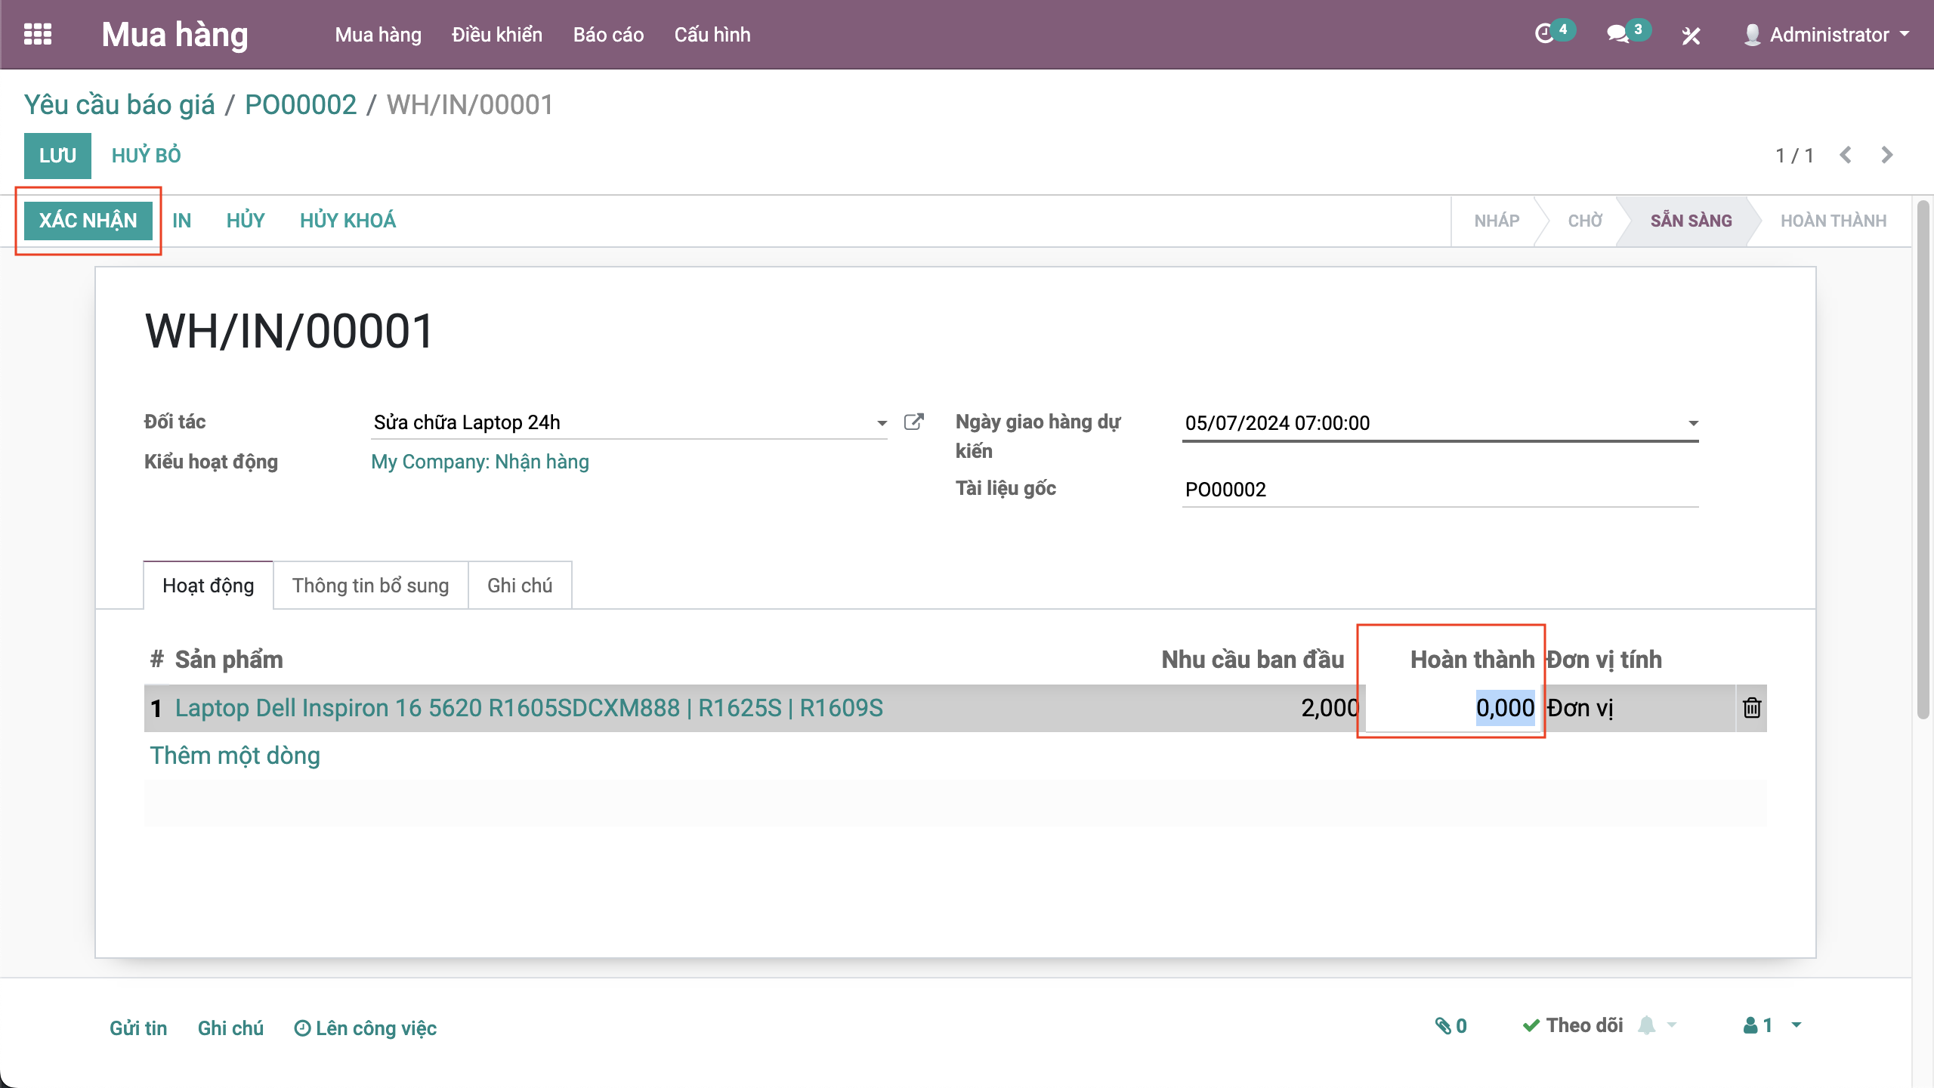Switch to Thông tin bổ sung tab

[370, 586]
